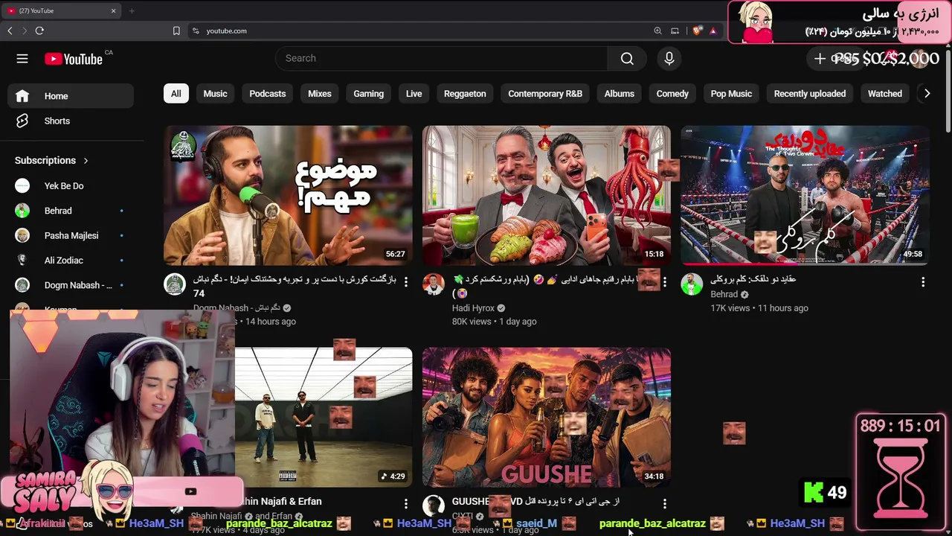This screenshot has height=536, width=952.
Task: Pick the Contemporary R&B chip
Action: coord(545,94)
